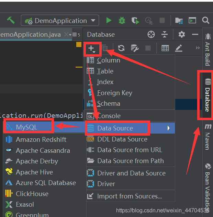Choose Index from the New menu
213x217 pixels.
(130, 82)
